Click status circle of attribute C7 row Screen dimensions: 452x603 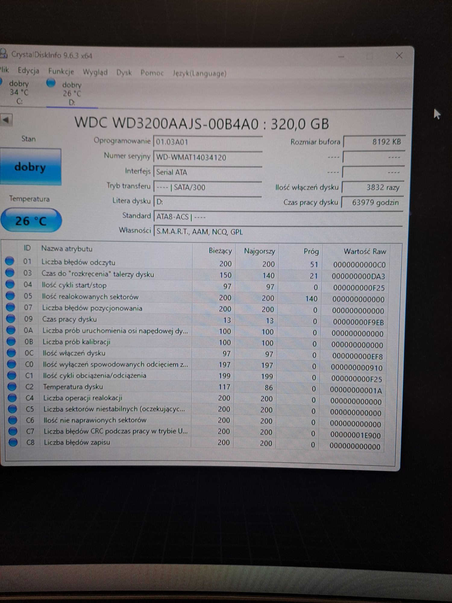click(x=13, y=431)
